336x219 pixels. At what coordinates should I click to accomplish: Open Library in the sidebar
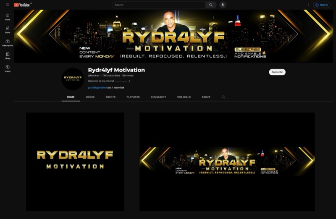click(8, 56)
